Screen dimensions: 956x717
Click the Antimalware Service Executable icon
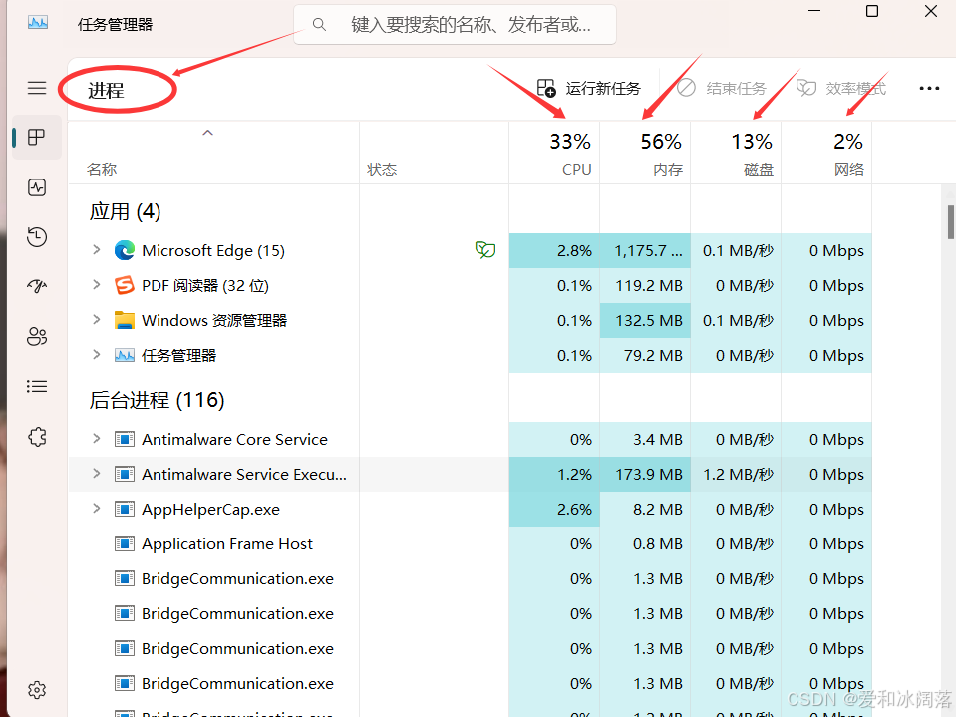pos(125,474)
